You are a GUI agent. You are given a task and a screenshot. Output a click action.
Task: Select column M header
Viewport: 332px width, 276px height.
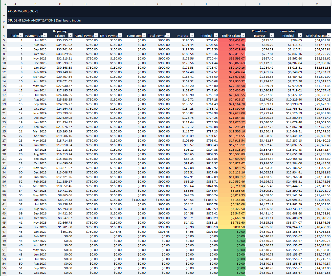(317, 4)
